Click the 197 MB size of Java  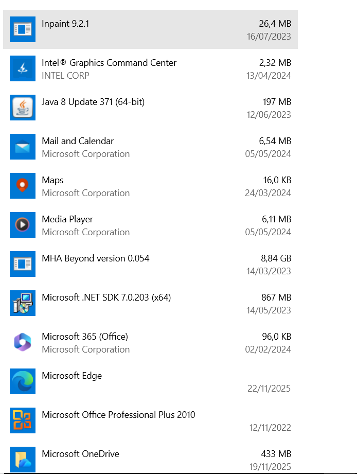(x=277, y=102)
